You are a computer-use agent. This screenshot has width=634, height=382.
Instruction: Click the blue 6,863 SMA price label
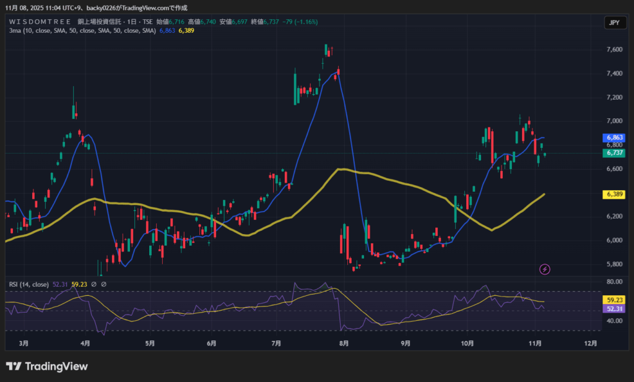point(614,137)
